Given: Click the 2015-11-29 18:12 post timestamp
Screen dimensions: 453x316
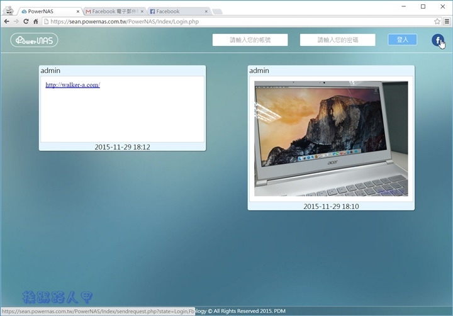Looking at the screenshot, I should pos(122,147).
